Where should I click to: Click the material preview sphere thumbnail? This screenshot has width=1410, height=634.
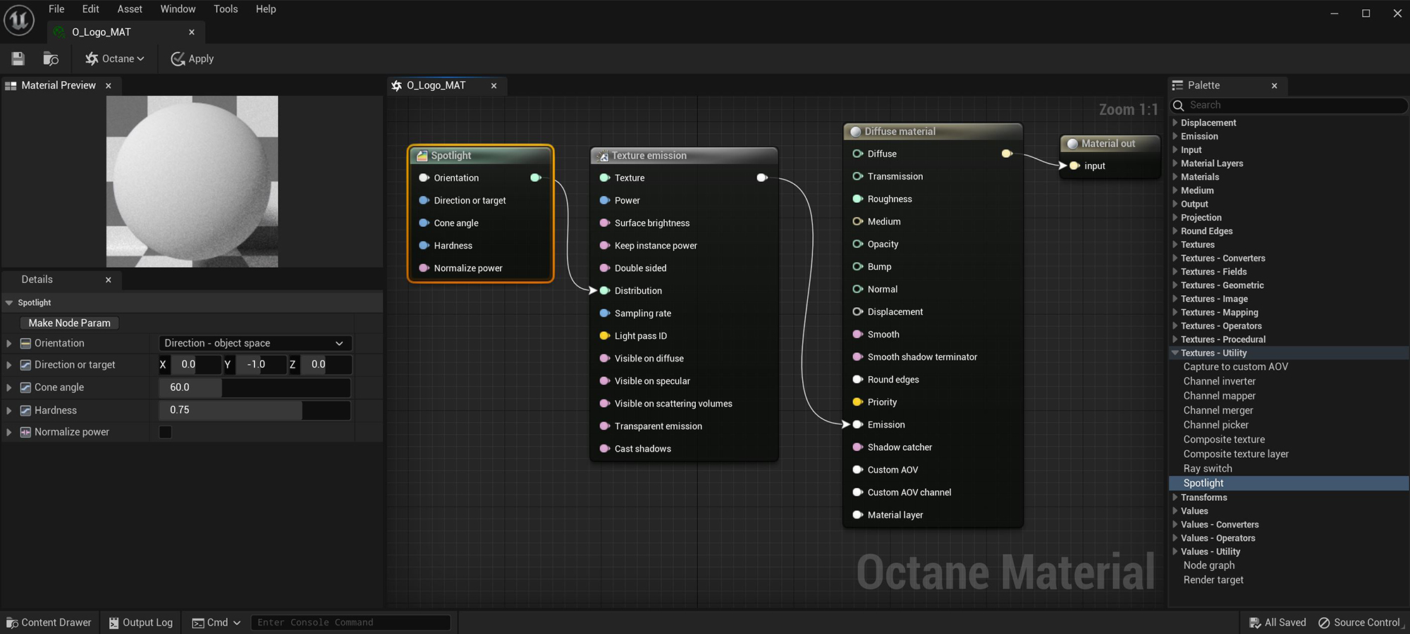(x=192, y=182)
